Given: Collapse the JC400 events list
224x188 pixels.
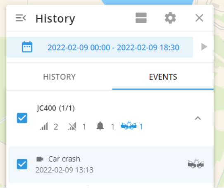Looking at the screenshot, I should (x=198, y=118).
